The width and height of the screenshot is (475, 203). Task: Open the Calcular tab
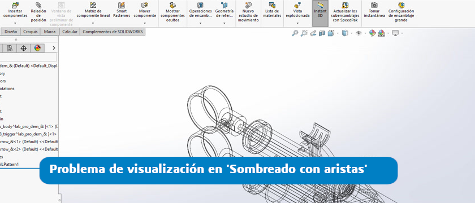[70, 32]
